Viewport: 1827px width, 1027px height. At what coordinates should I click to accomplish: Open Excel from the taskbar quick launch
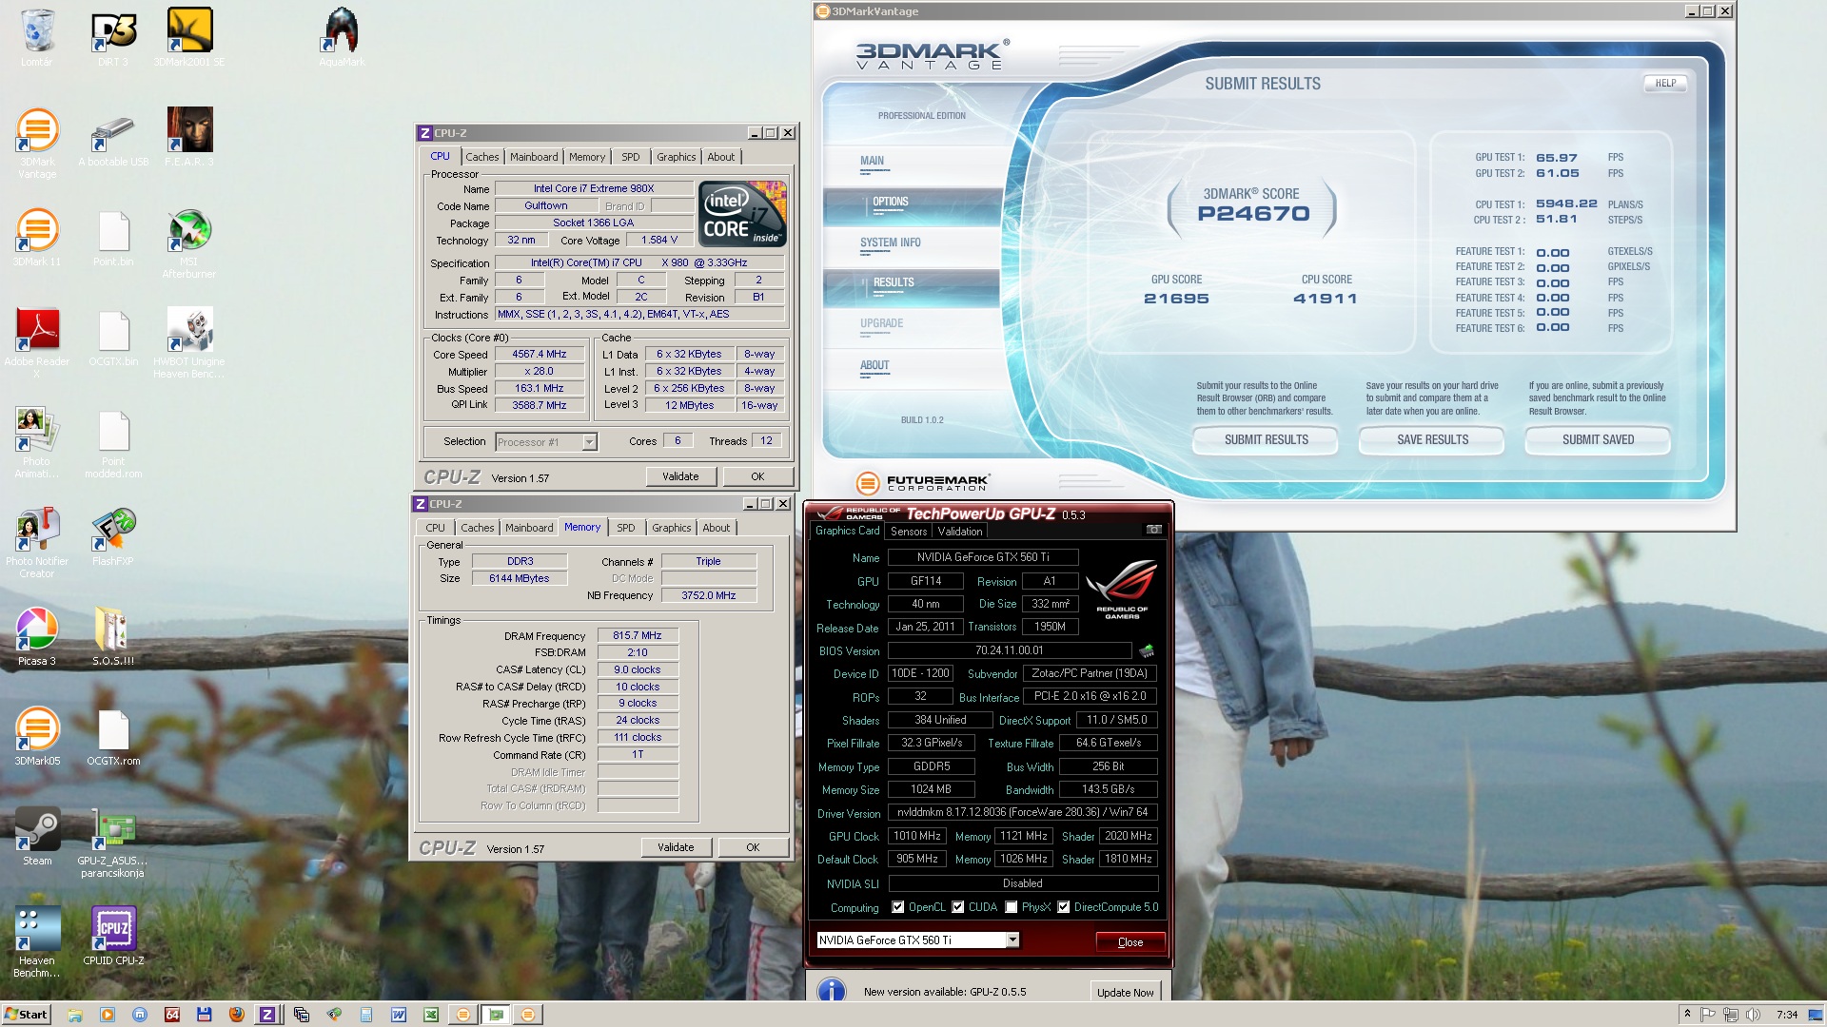[431, 1015]
